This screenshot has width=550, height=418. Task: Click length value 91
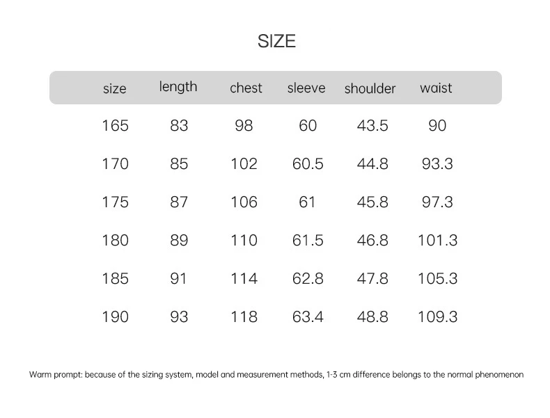click(179, 279)
